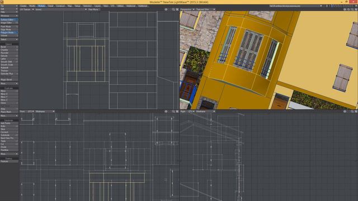Click the Clone button
Viewport: 358px width, 201px height.
pyautogui.click(x=9, y=103)
